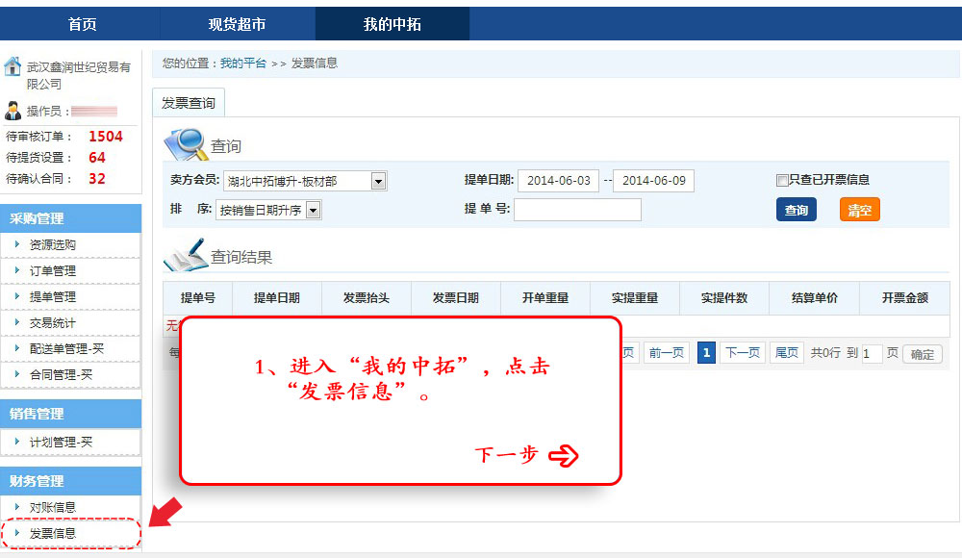Open start date 2014-06-03 picker
Image resolution: width=962 pixels, height=558 pixels.
[x=557, y=181]
